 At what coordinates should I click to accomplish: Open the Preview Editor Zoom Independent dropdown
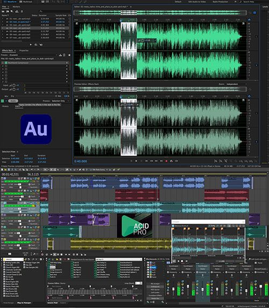click(x=236, y=84)
